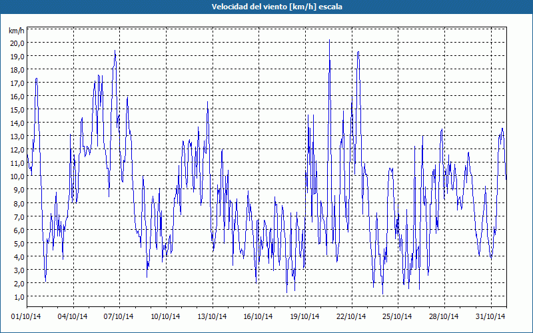Click the 13/10/14 date label
The width and height of the screenshot is (533, 333).
pos(212,317)
